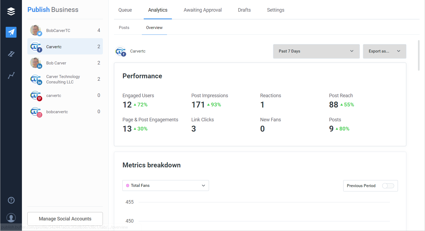Select Carver Technology Consulting LLC account name
The image size is (425, 231).
63,79
